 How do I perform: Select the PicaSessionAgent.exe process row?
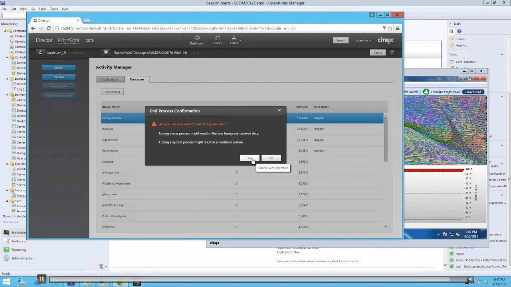[242, 183]
